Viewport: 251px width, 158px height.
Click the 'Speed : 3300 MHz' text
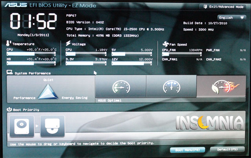(x=198, y=30)
